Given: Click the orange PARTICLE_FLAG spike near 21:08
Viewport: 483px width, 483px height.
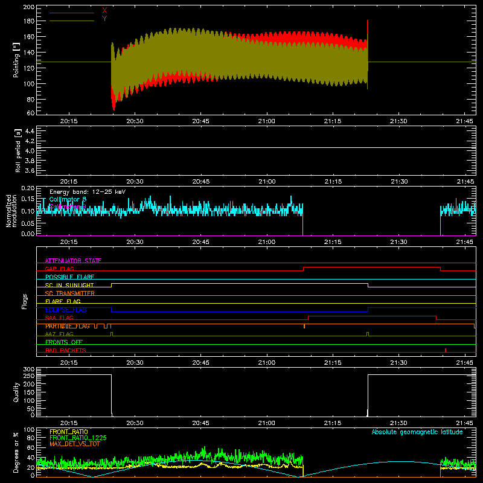Looking at the screenshot, I should 304,326.
